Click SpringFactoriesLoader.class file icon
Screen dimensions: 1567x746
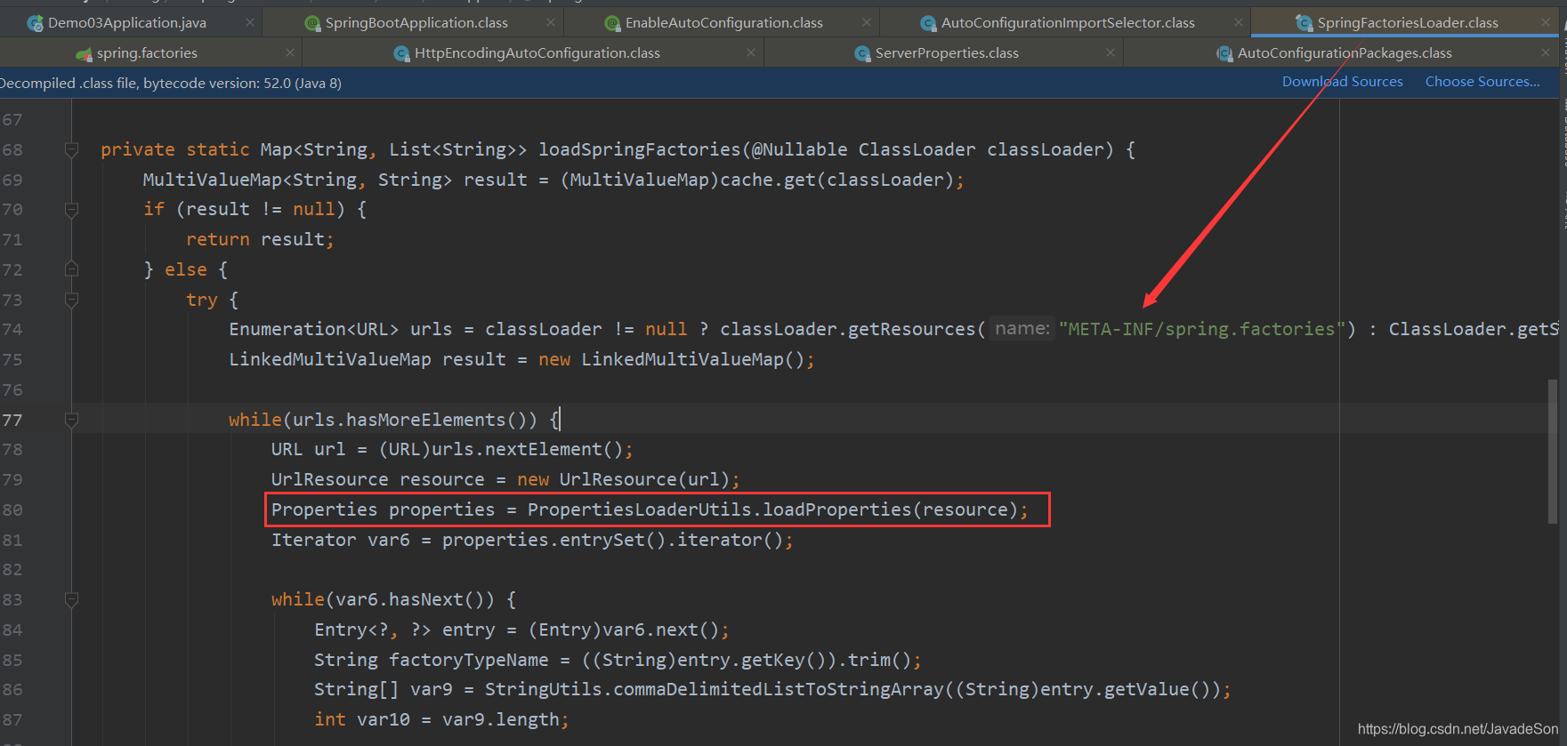pos(1304,23)
